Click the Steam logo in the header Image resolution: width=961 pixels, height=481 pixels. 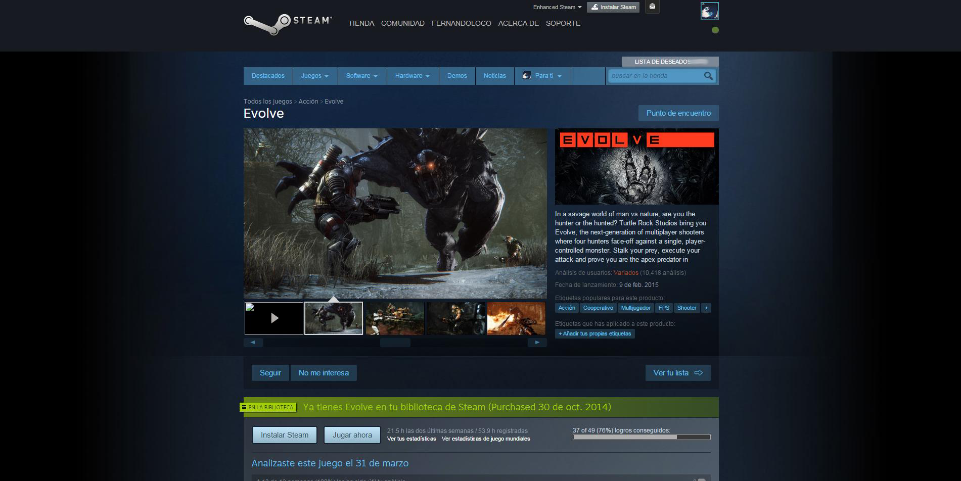pyautogui.click(x=288, y=24)
